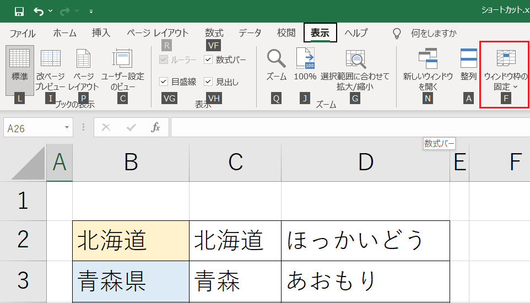Click the 何をしますか search box
The width and height of the screenshot is (530, 303).
tap(434, 33)
